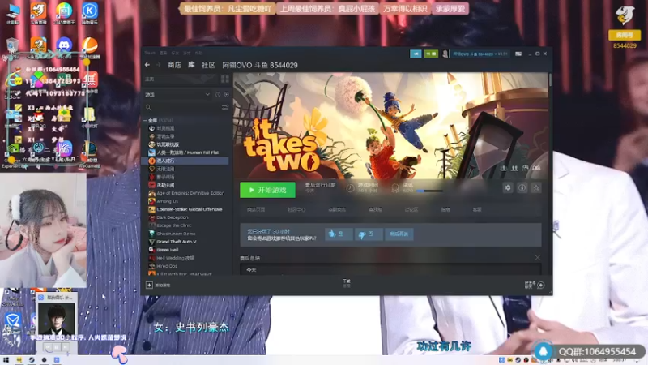Dismiss post-game summary with X

537,257
